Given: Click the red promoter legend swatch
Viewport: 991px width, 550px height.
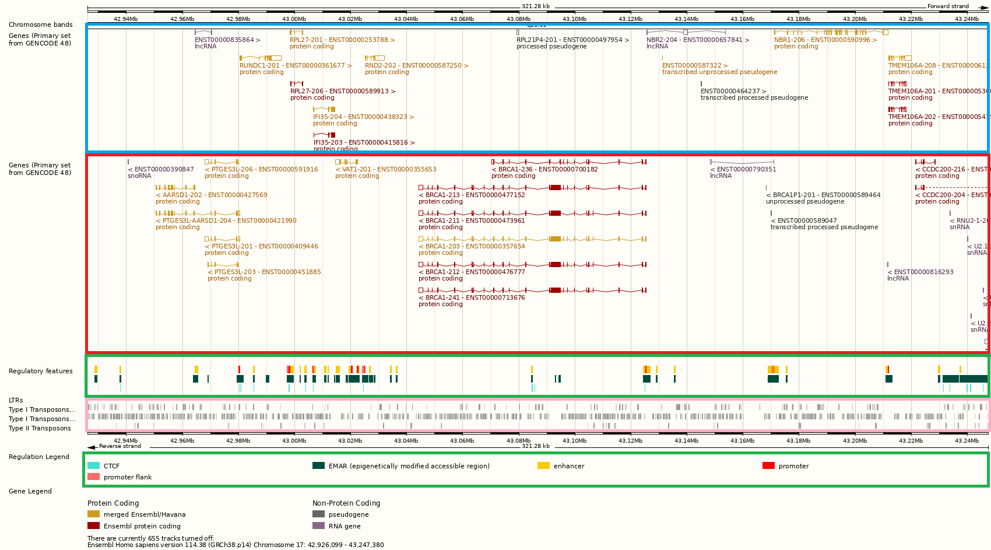Looking at the screenshot, I should [768, 465].
